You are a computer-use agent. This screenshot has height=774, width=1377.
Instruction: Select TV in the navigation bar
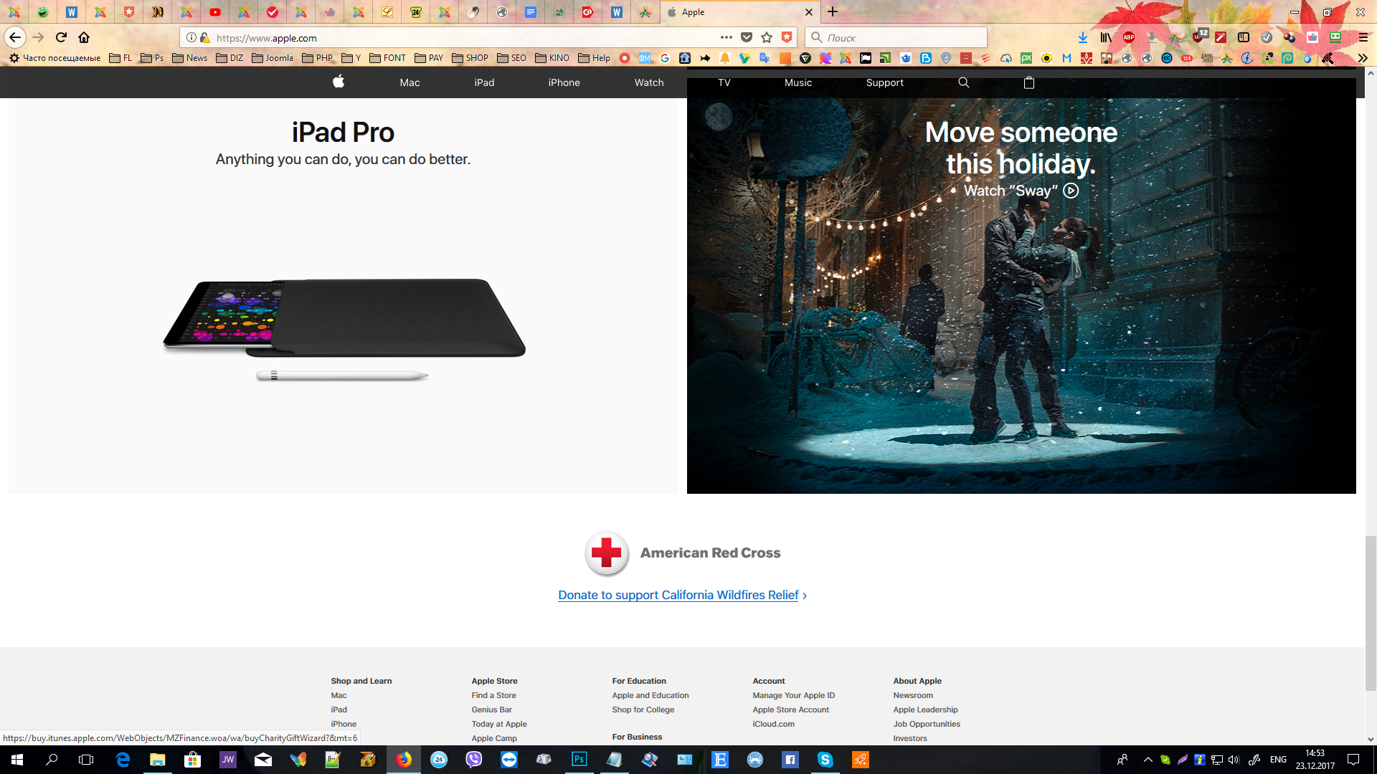pyautogui.click(x=724, y=82)
